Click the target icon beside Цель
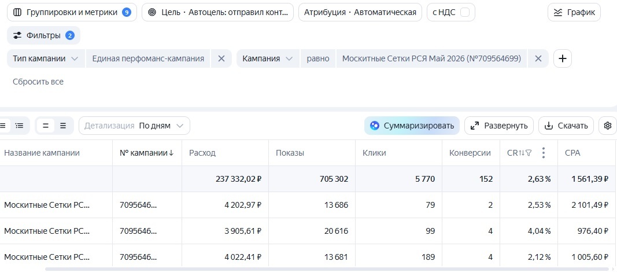The image size is (617, 272). click(152, 12)
